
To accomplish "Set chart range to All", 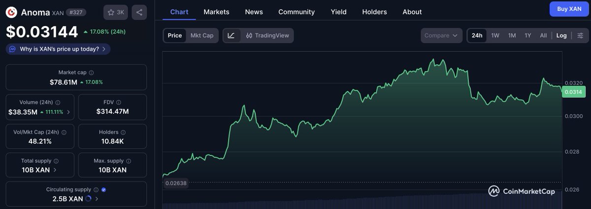I will click(x=543, y=35).
